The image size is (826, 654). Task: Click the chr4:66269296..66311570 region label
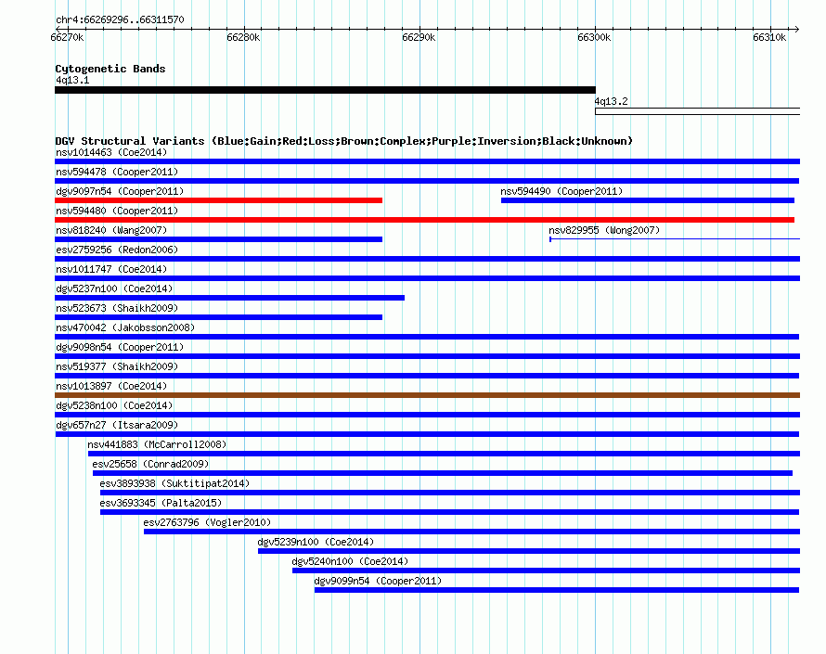coord(120,19)
